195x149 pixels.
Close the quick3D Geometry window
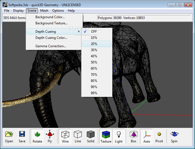click(x=188, y=5)
